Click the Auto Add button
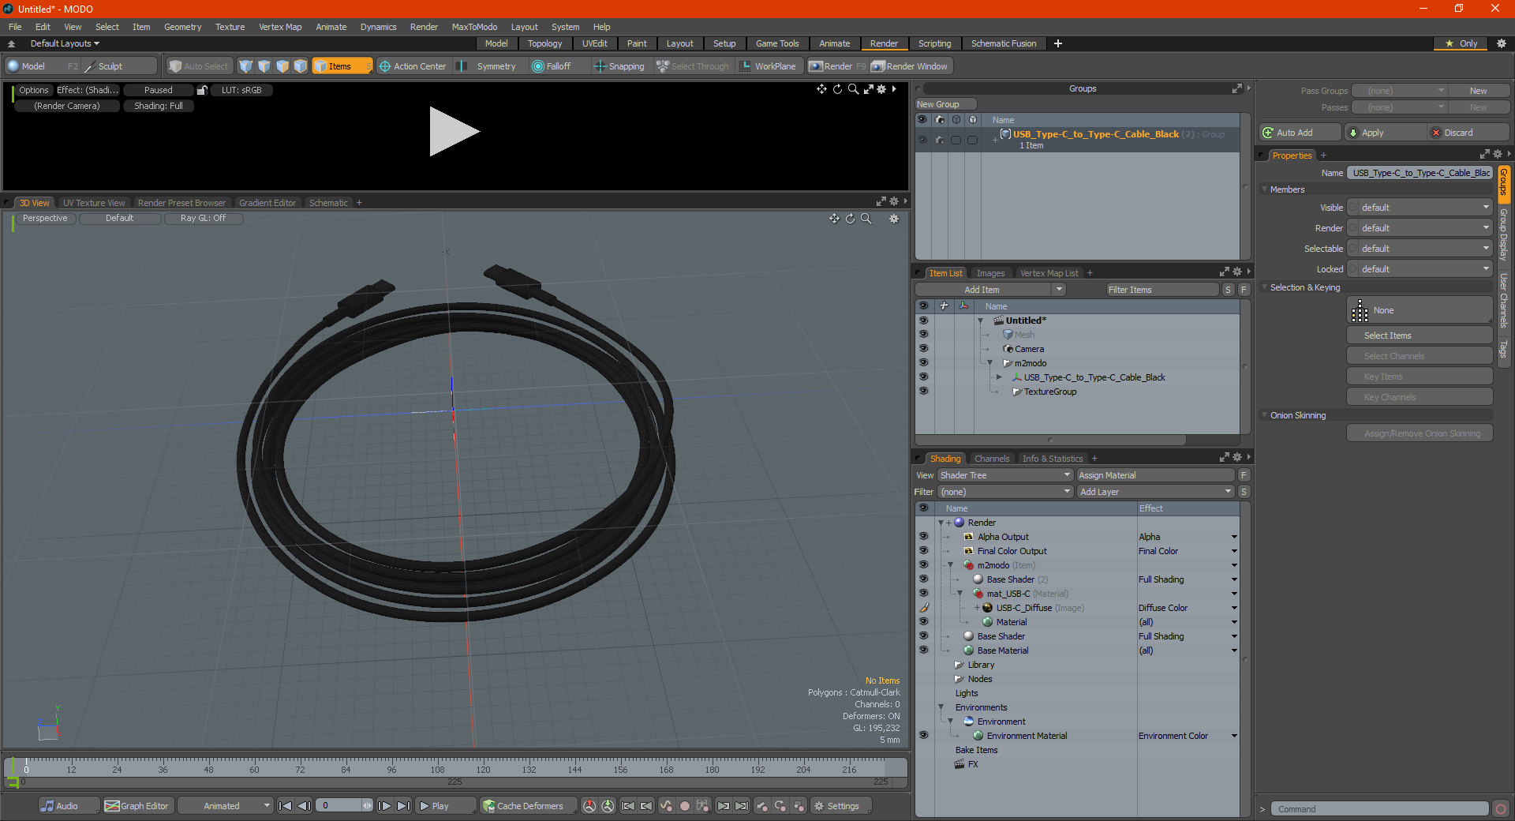The image size is (1515, 821). point(1300,133)
